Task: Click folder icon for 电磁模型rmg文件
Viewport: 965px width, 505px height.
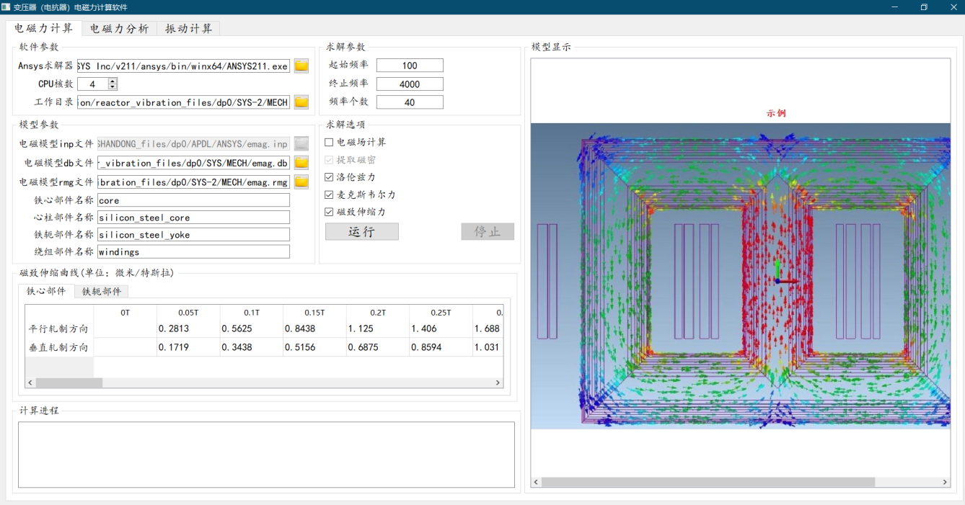Action: click(301, 182)
